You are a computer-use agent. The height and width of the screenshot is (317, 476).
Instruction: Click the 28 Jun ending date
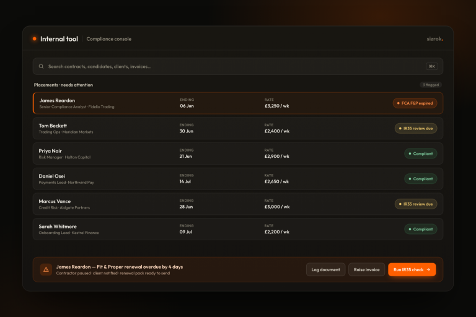point(186,207)
